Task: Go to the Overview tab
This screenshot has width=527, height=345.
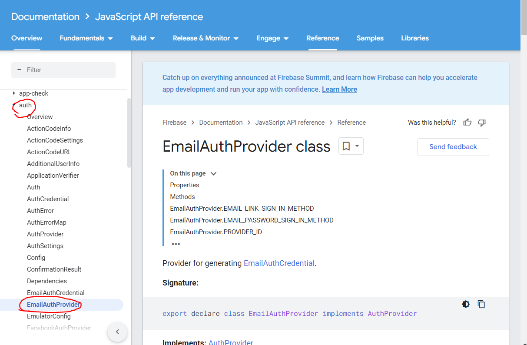Action: (x=27, y=38)
